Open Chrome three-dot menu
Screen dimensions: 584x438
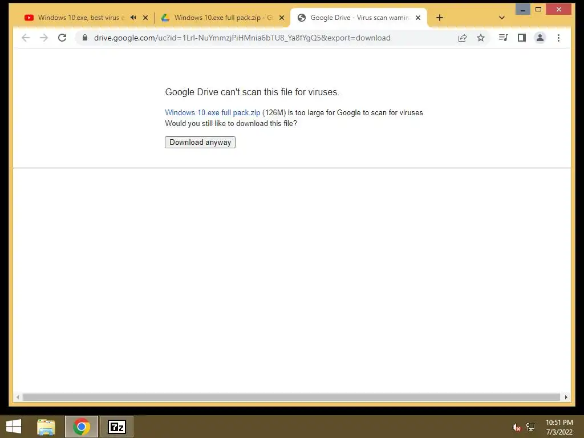(x=558, y=38)
